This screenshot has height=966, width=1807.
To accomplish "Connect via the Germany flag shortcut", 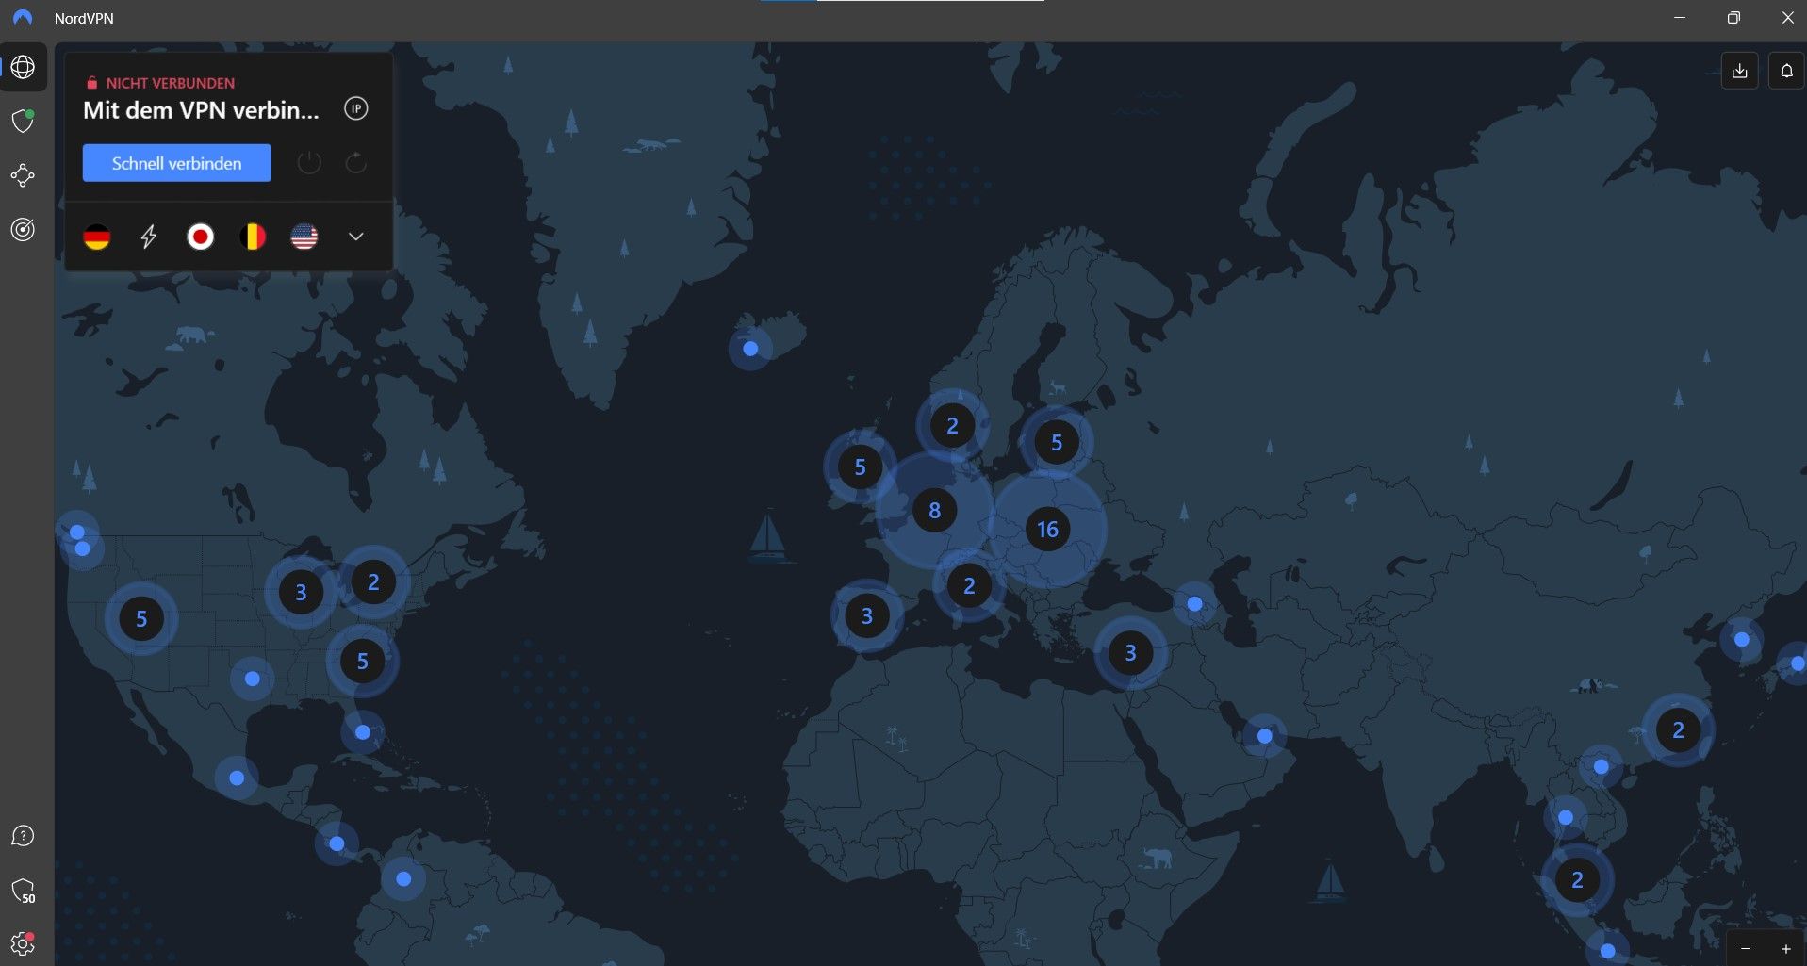I will (x=97, y=237).
